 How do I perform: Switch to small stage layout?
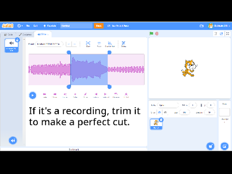click(216, 33)
